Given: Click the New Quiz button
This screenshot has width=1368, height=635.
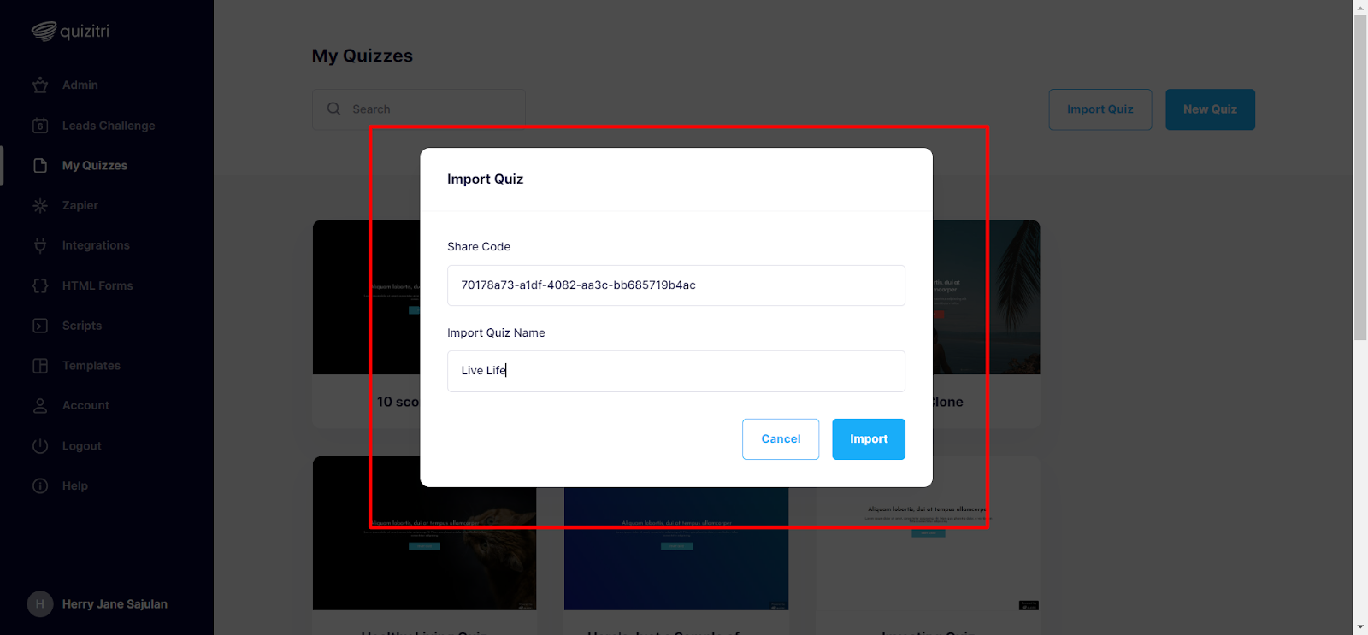Looking at the screenshot, I should pyautogui.click(x=1210, y=109).
